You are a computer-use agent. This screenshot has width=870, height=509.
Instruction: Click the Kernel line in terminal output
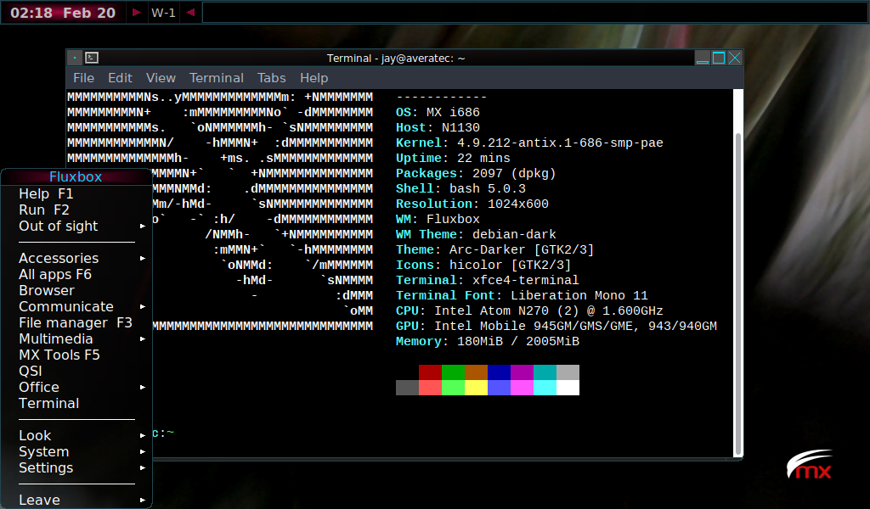(x=529, y=143)
